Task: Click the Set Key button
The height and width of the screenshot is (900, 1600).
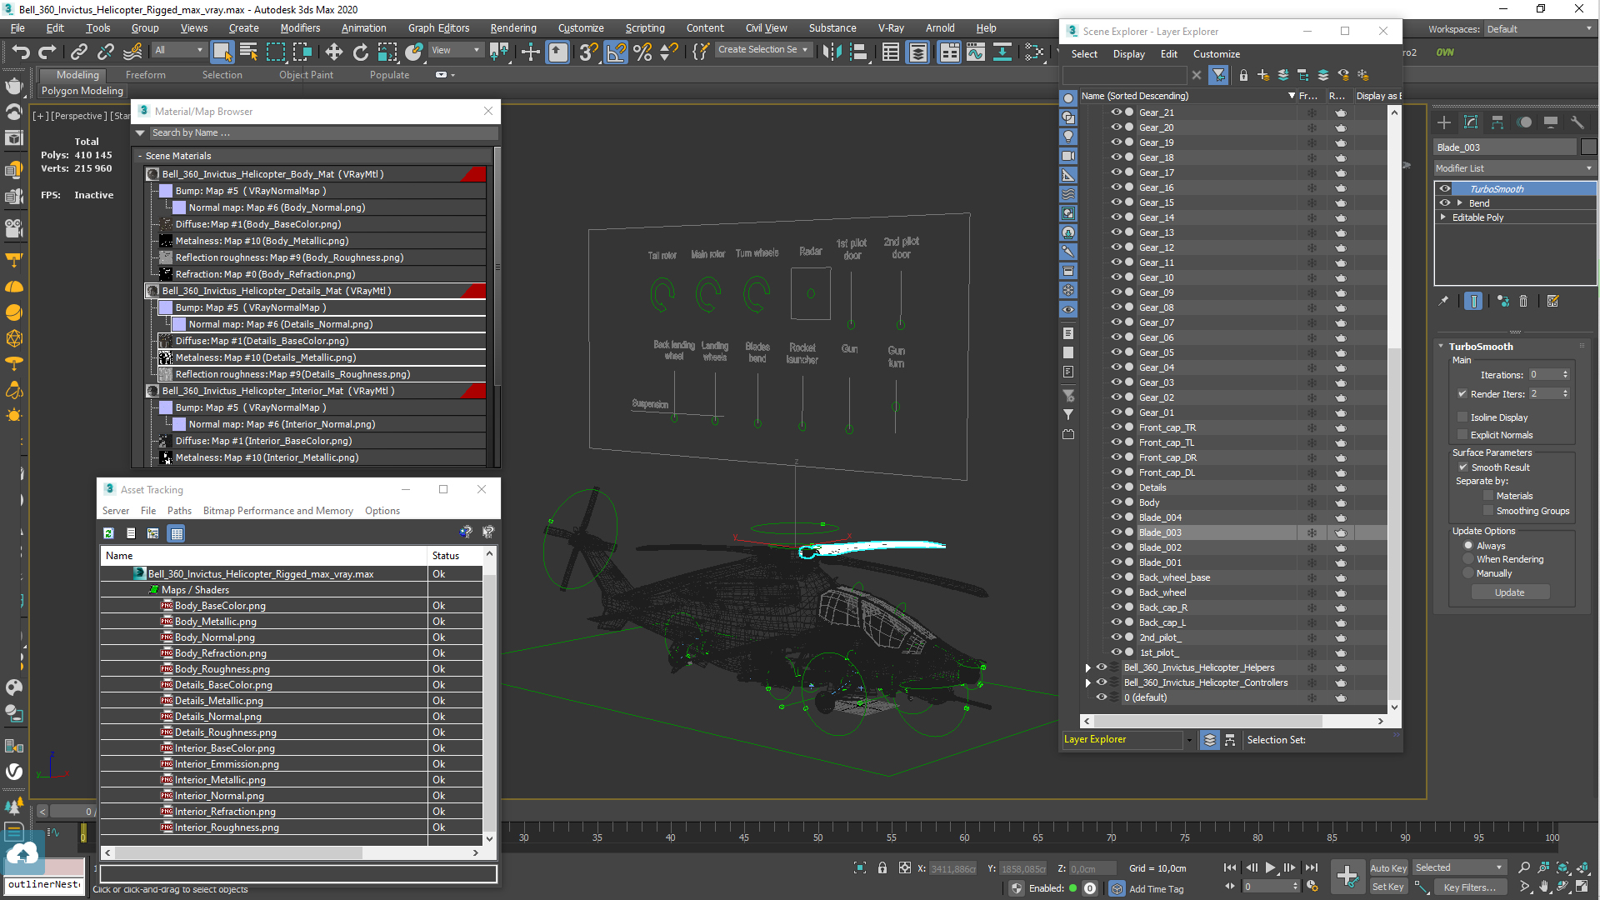Action: [x=1387, y=887]
